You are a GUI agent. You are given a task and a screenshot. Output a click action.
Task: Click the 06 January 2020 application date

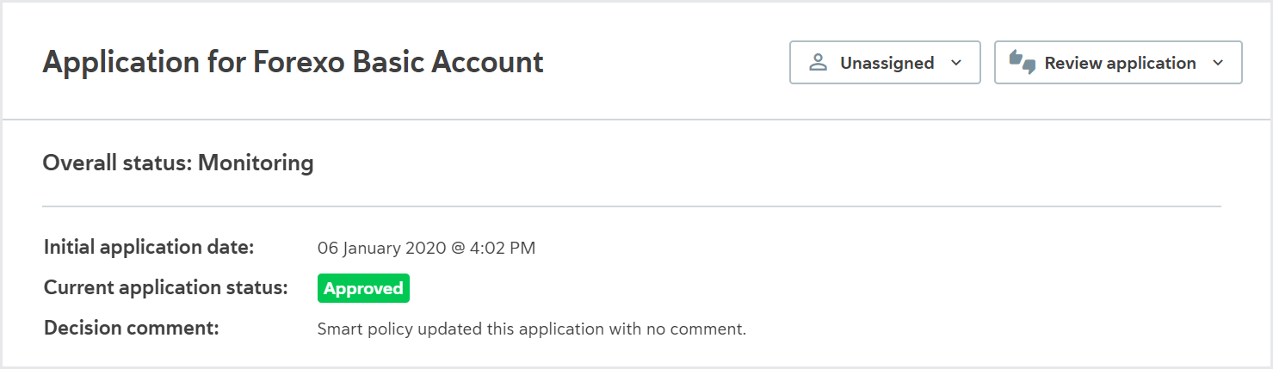click(382, 249)
